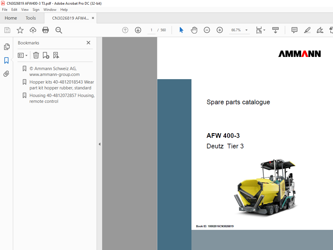Add a new bookmark icon
This screenshot has height=250, width=333.
coord(46,55)
